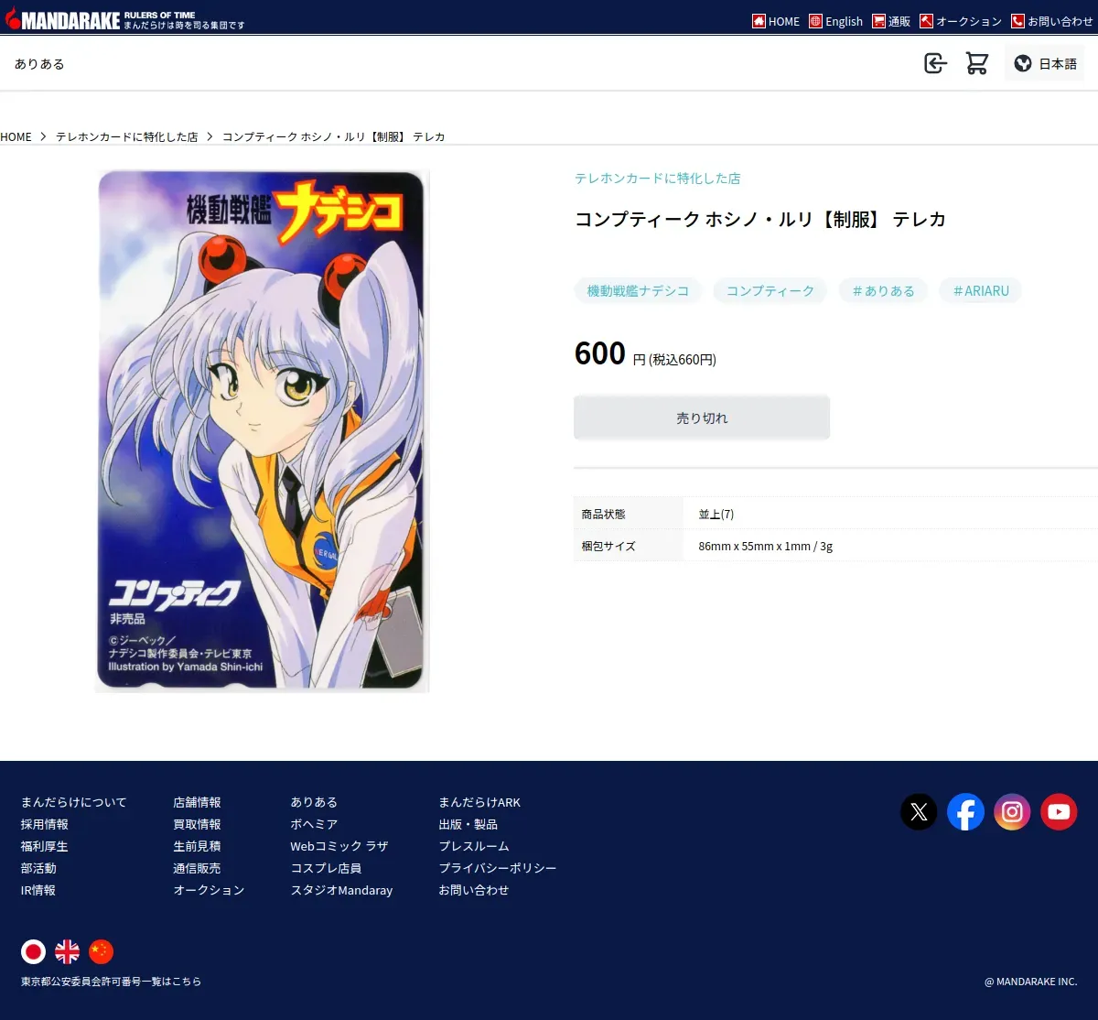
Task: Click the 並上(7) condition value
Action: pyautogui.click(x=716, y=515)
